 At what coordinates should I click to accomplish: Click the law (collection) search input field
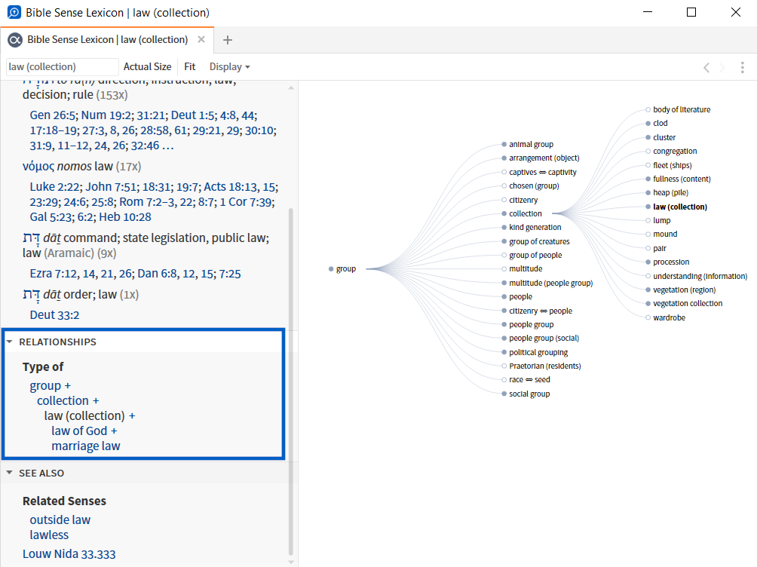[60, 66]
